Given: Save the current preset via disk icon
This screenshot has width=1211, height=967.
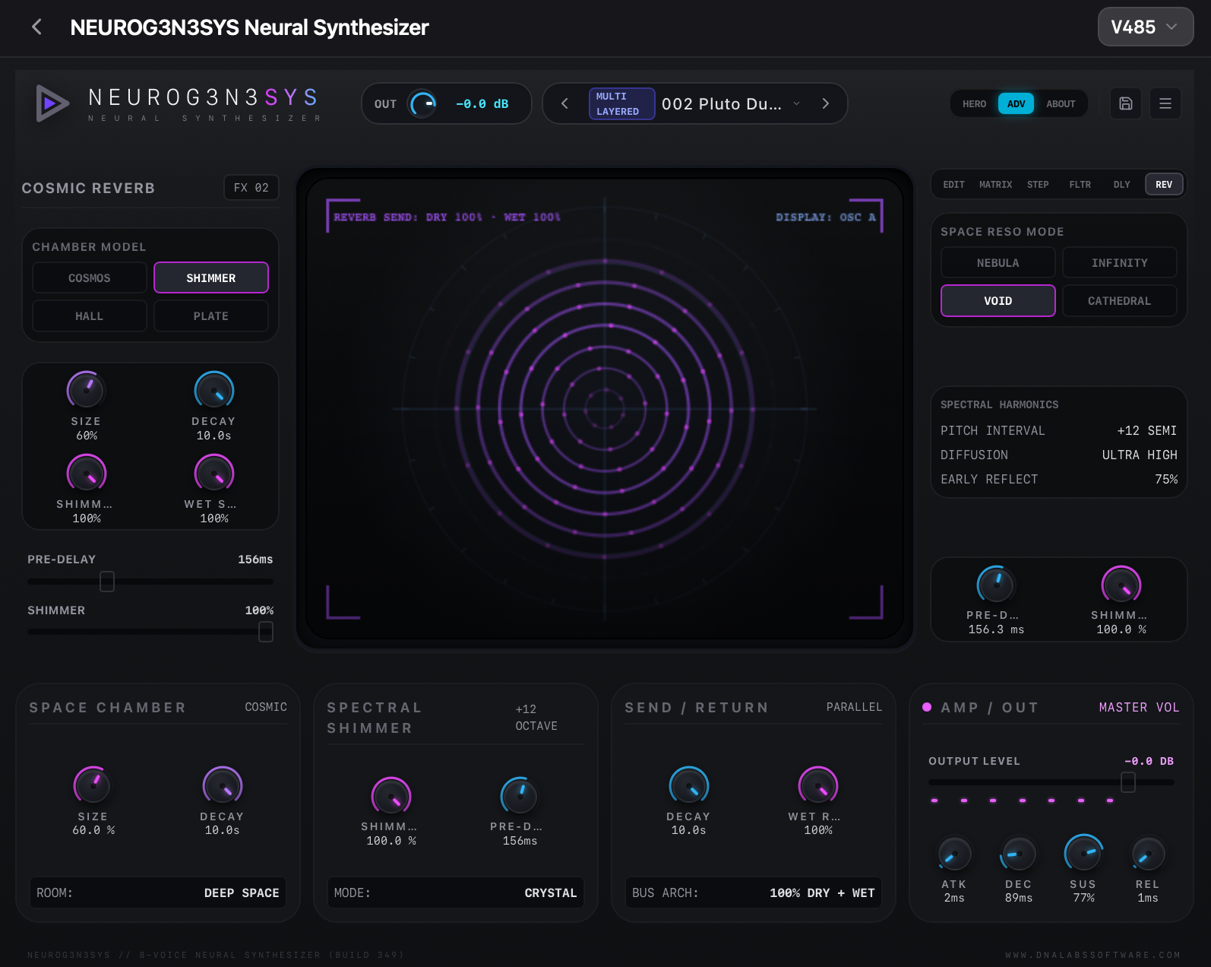Looking at the screenshot, I should click(1126, 103).
